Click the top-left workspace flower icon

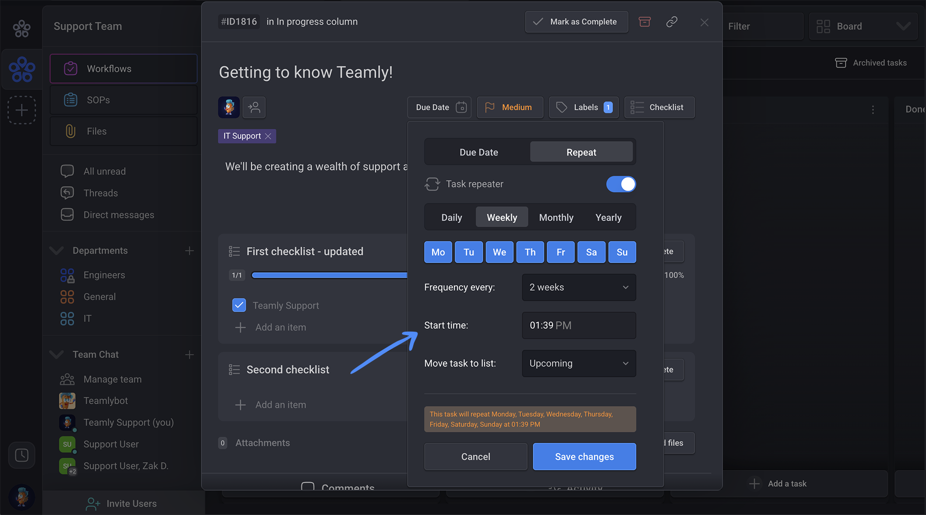[22, 29]
